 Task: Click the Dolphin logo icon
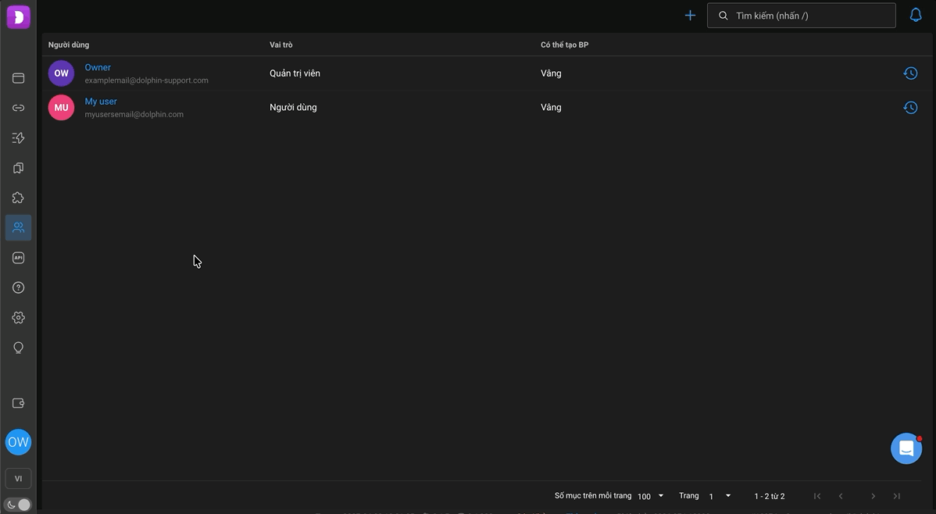click(19, 16)
